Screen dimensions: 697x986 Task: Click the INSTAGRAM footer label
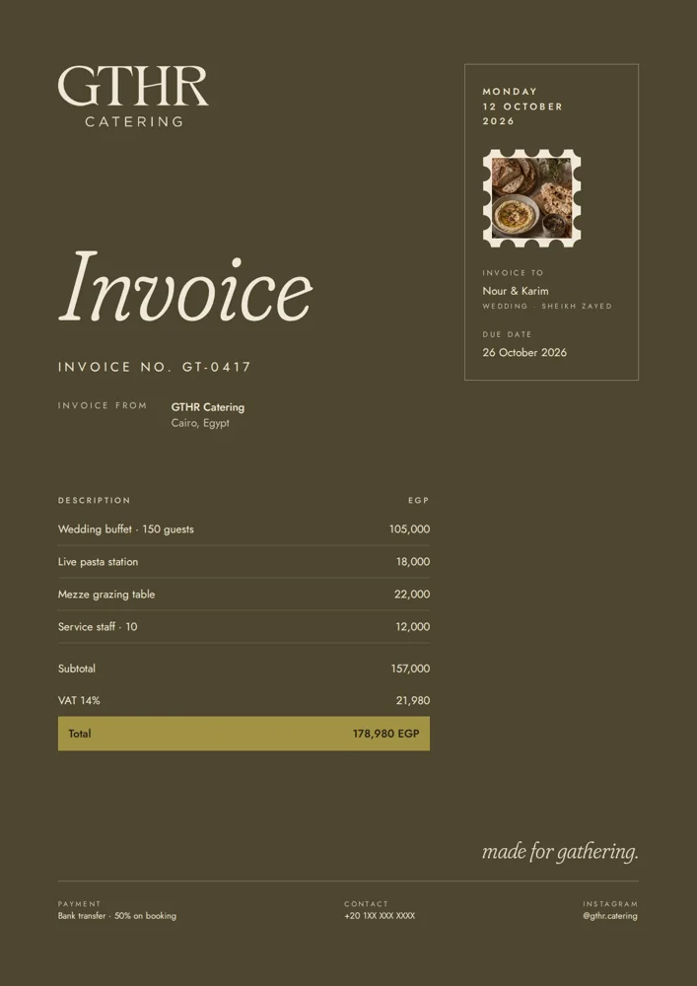pyautogui.click(x=610, y=903)
